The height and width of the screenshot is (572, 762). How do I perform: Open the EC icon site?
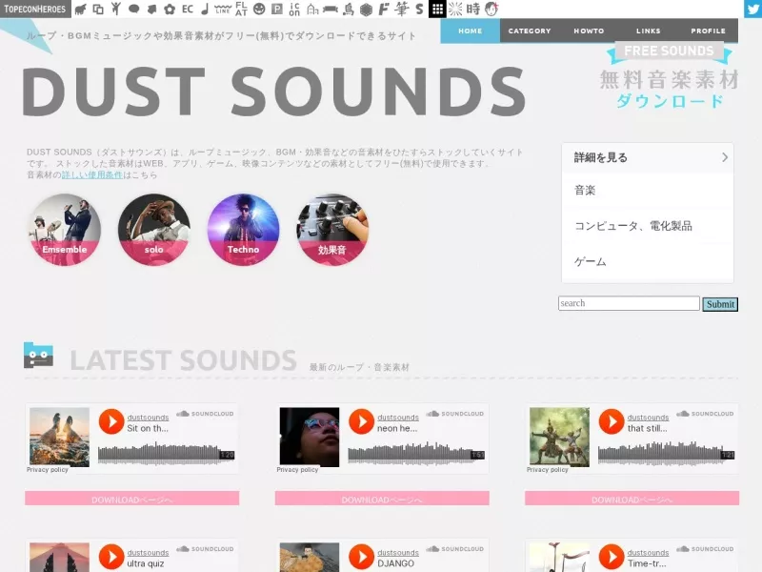(187, 9)
